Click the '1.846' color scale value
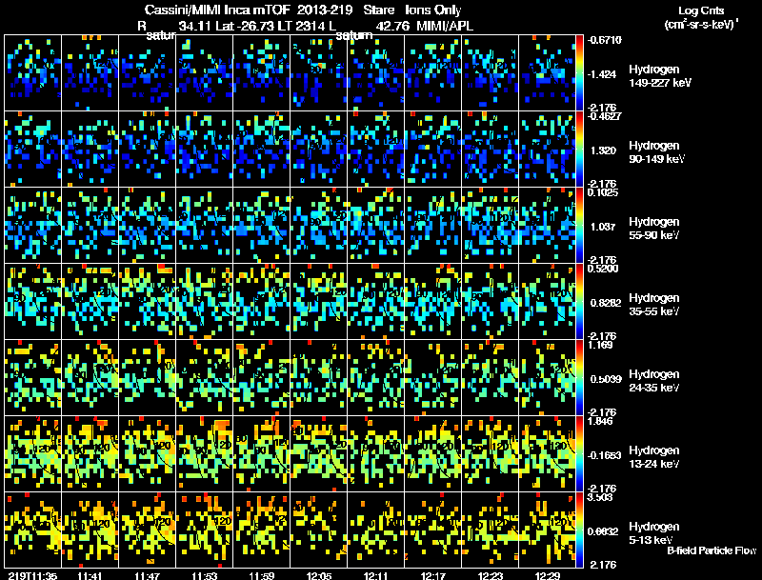 (601, 421)
